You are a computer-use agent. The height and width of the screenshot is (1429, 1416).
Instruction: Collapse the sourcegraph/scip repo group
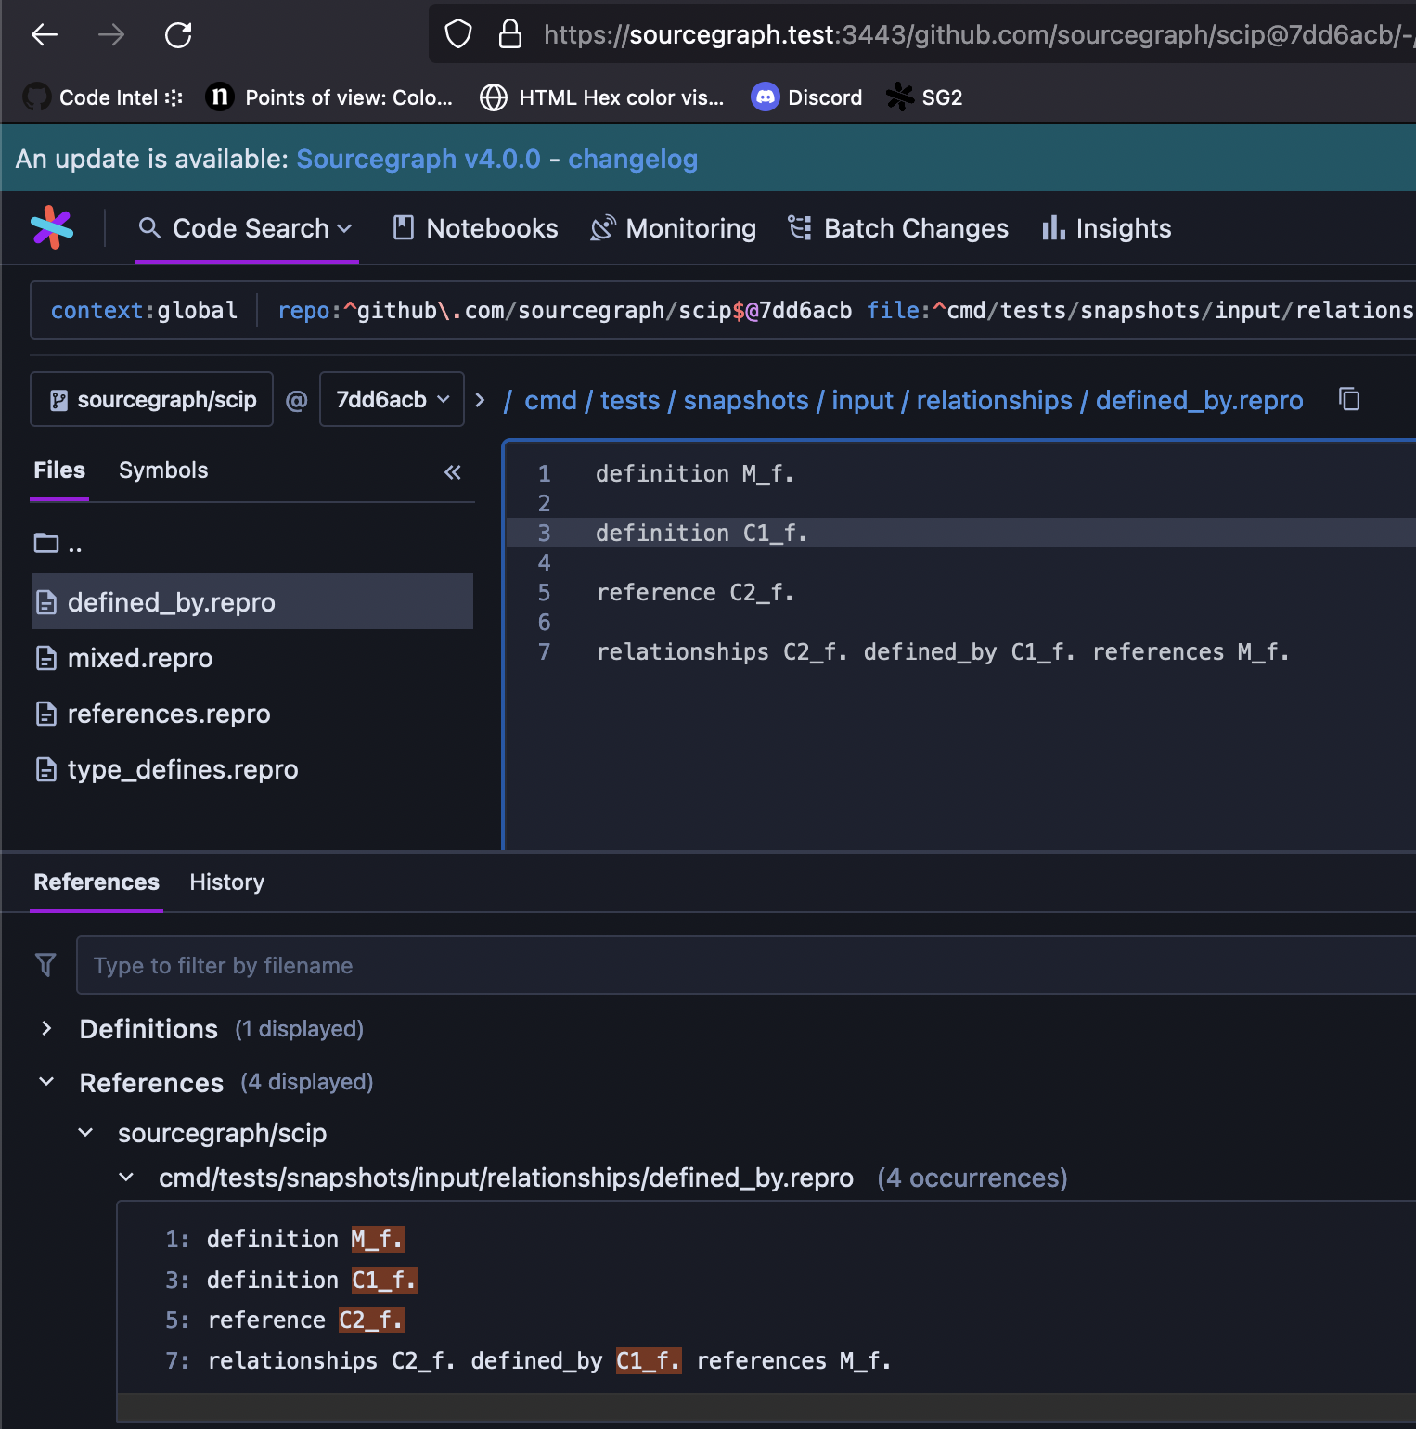(85, 1133)
